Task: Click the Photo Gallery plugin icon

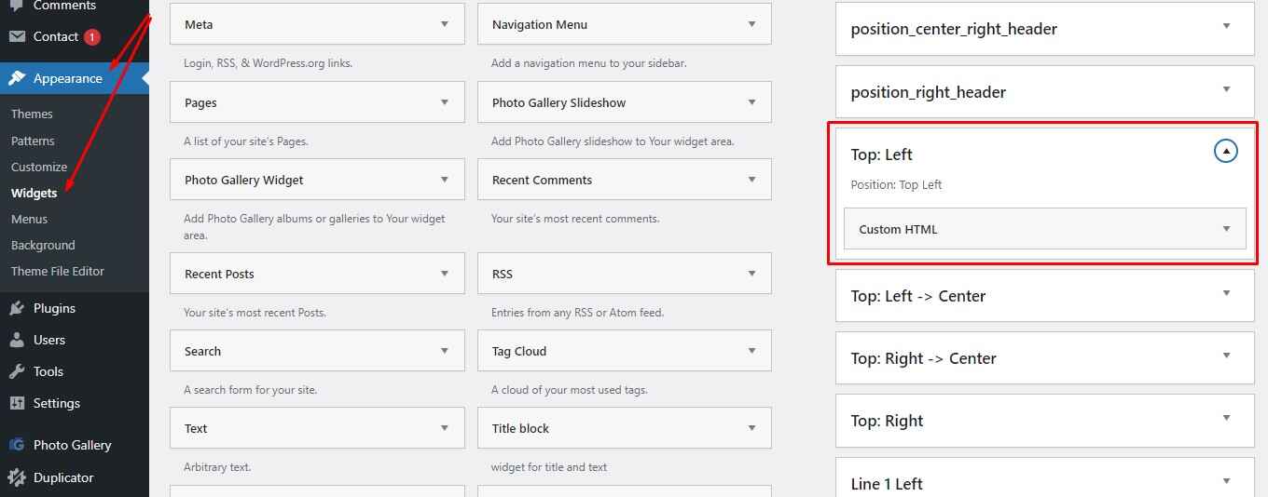Action: point(17,445)
